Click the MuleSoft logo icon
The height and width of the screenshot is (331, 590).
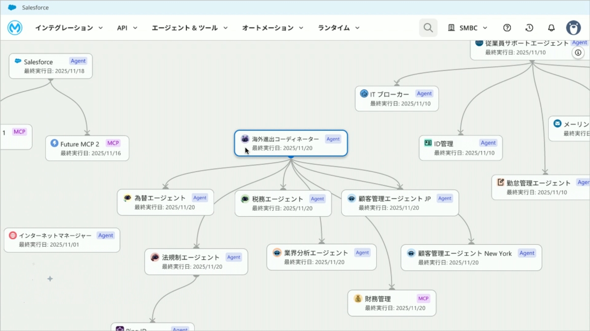[15, 28]
